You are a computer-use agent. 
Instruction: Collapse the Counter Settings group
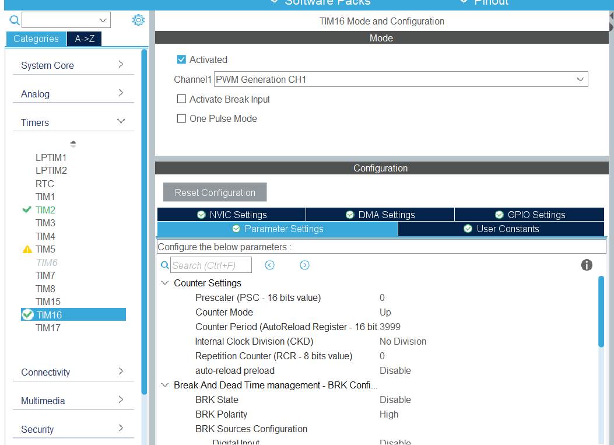pyautogui.click(x=165, y=283)
